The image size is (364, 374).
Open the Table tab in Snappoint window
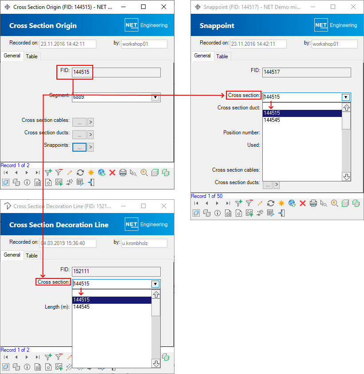click(222, 56)
